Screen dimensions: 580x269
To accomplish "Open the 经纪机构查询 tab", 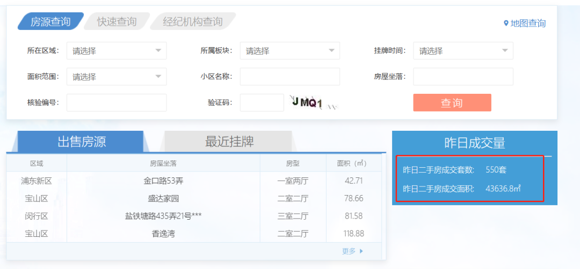I will (193, 22).
